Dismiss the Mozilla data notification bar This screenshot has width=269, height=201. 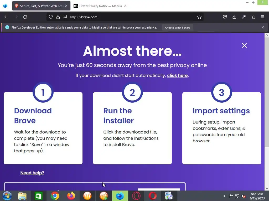pos(263,27)
